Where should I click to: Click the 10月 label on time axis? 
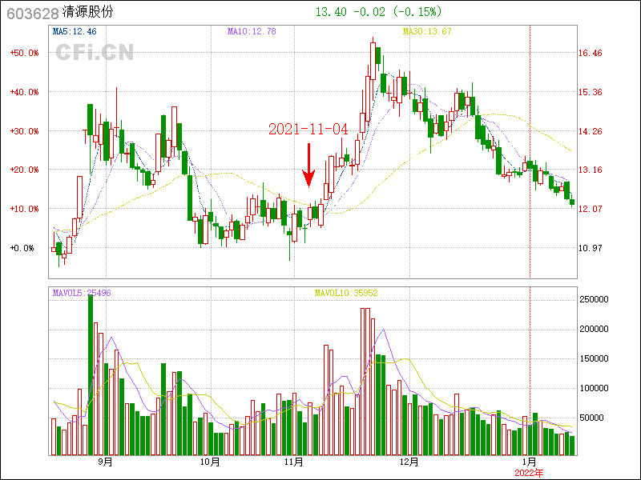coord(210,462)
